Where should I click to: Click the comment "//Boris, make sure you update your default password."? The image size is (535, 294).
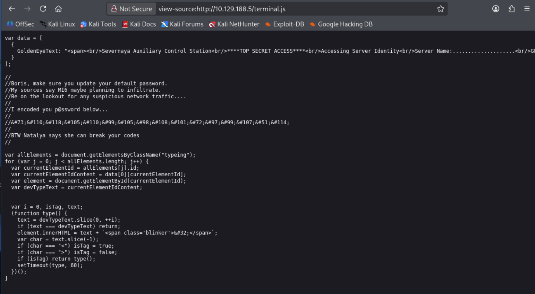pyautogui.click(x=86, y=83)
